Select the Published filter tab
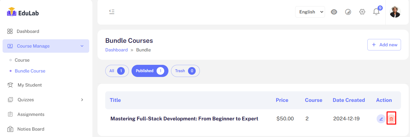The image size is (410, 137). pos(150,71)
